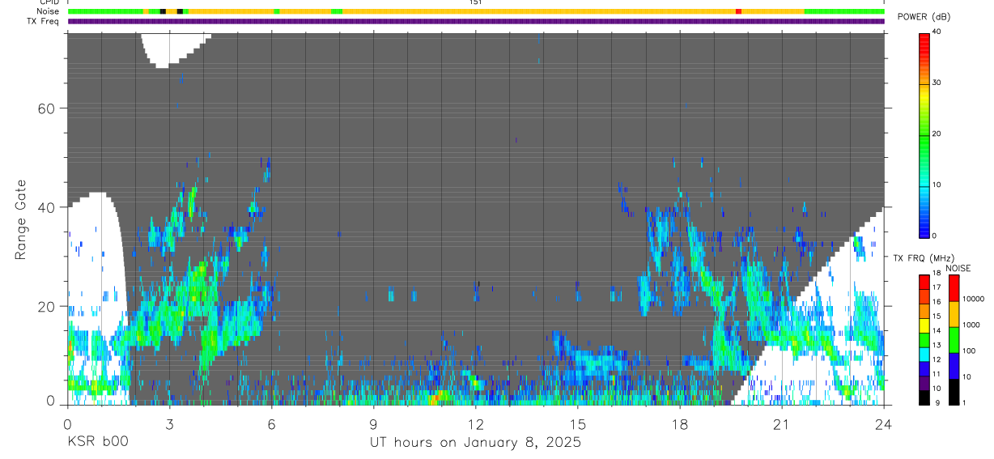Click the CPID value 151
Viewport: 994px width, 459px height.
click(475, 2)
